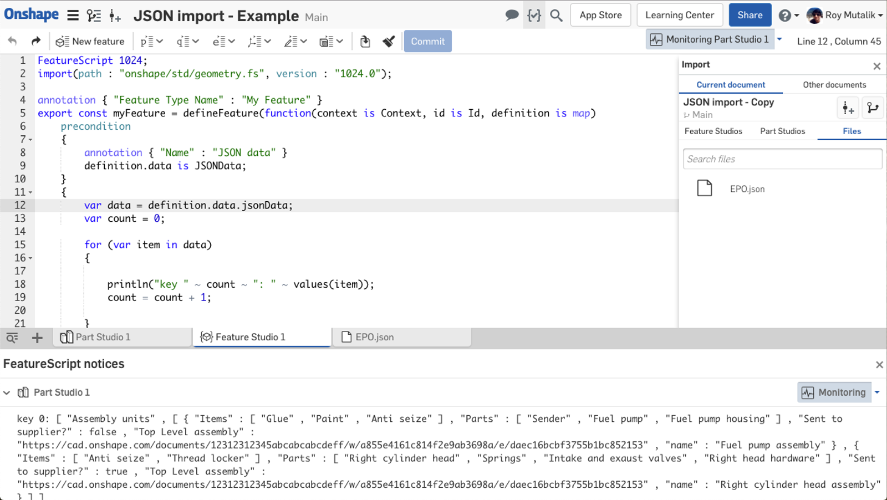Click the search magnifier icon
This screenshot has width=887, height=500.
coord(556,16)
